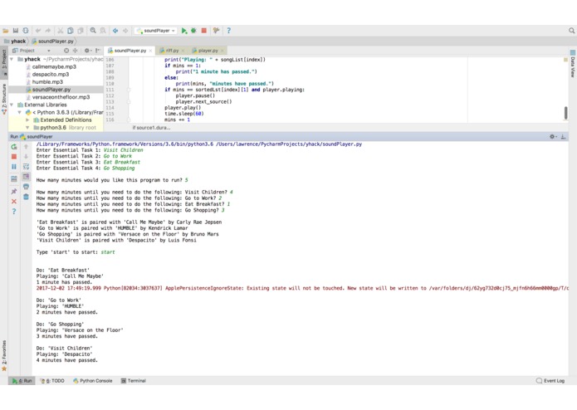Screen dimensions: 577x410
Task: Open Run panel help question mark
Action: (x=14, y=212)
